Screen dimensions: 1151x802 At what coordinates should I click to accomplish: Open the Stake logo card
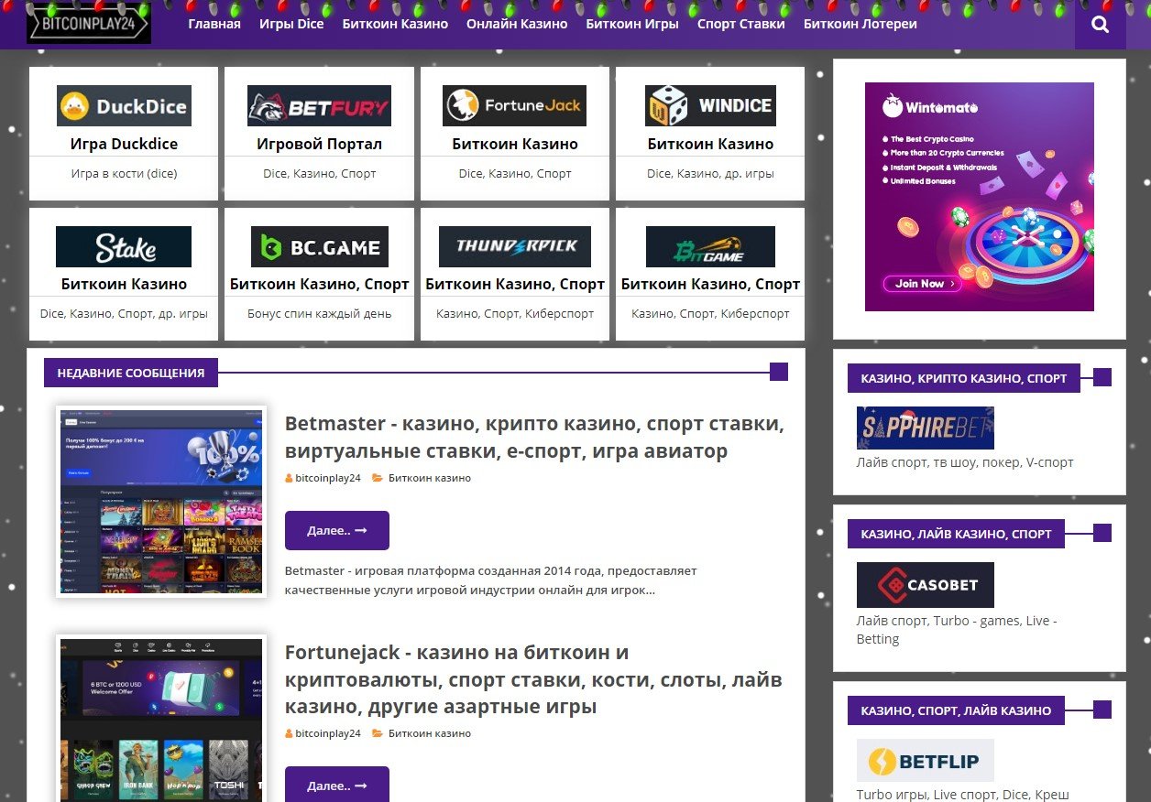pos(124,247)
